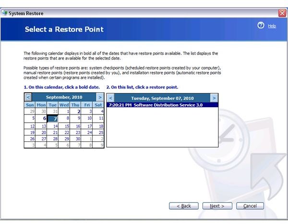Pick September 1 on the calendar

(64, 111)
